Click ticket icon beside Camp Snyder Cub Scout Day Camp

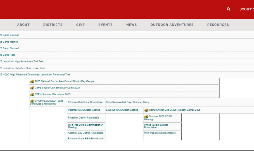pyautogui.click(x=32, y=88)
